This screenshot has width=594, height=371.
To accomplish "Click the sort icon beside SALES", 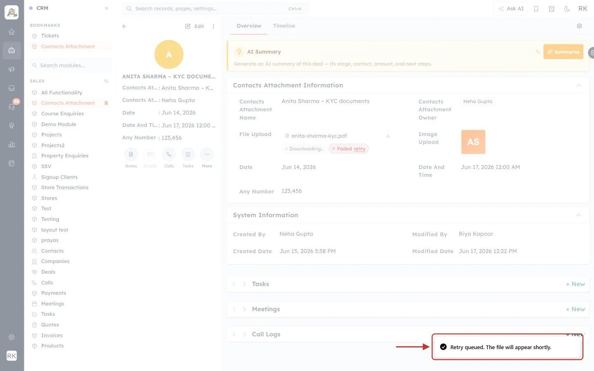I will coord(106,81).
